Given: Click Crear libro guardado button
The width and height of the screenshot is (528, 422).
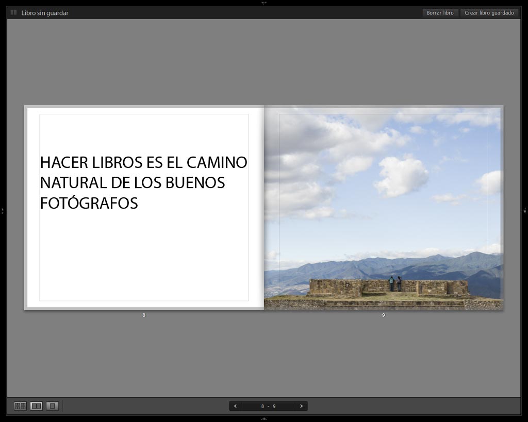Looking at the screenshot, I should pos(489,13).
